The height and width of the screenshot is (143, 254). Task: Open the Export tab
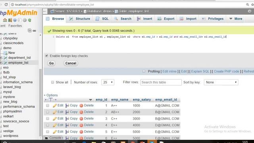166,19
